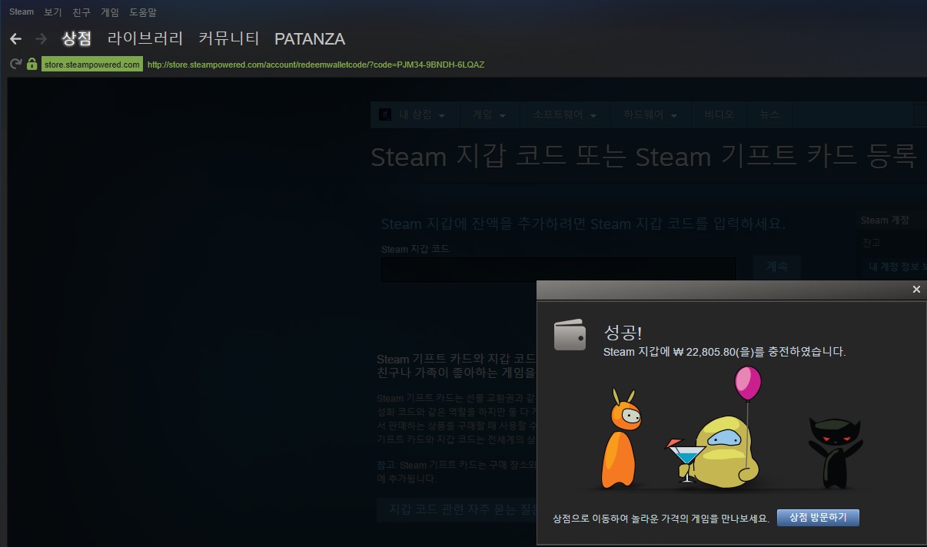Screen dimensions: 927x547
Task: Click the wallet icon in dialog
Action: click(x=570, y=335)
